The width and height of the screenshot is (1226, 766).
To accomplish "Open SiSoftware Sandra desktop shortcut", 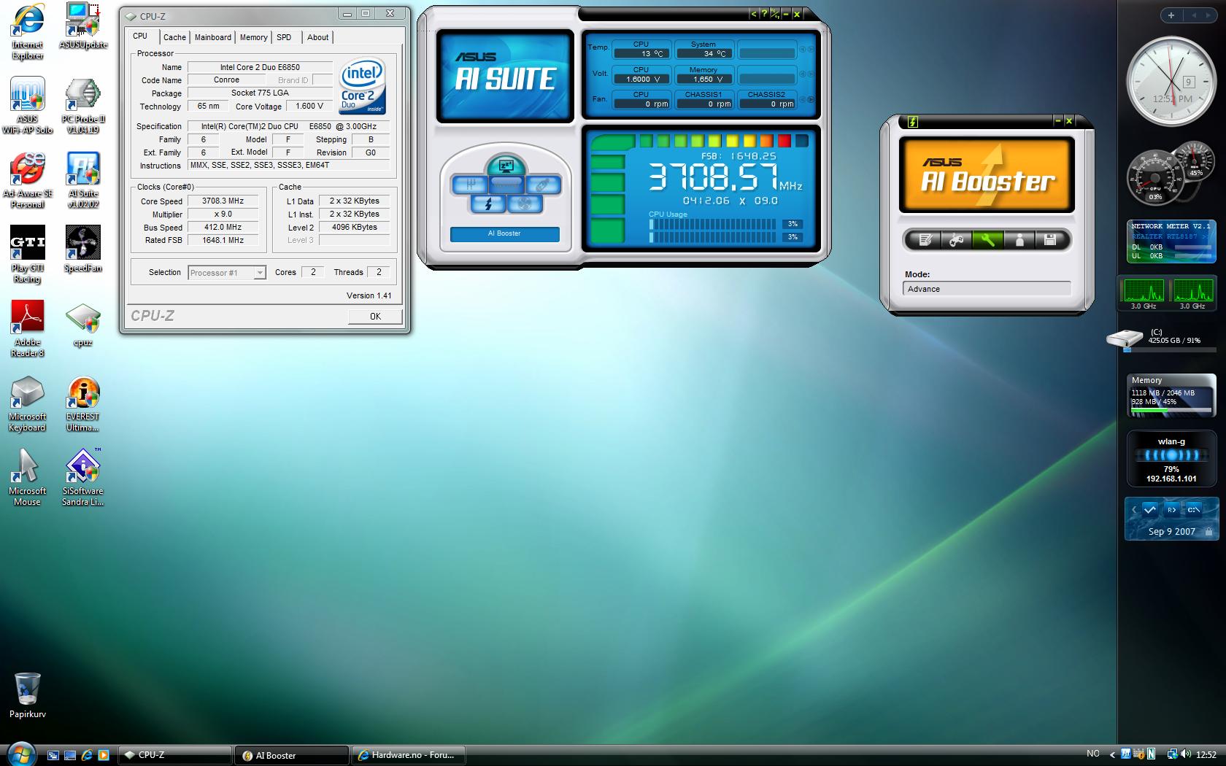I will click(x=83, y=478).
